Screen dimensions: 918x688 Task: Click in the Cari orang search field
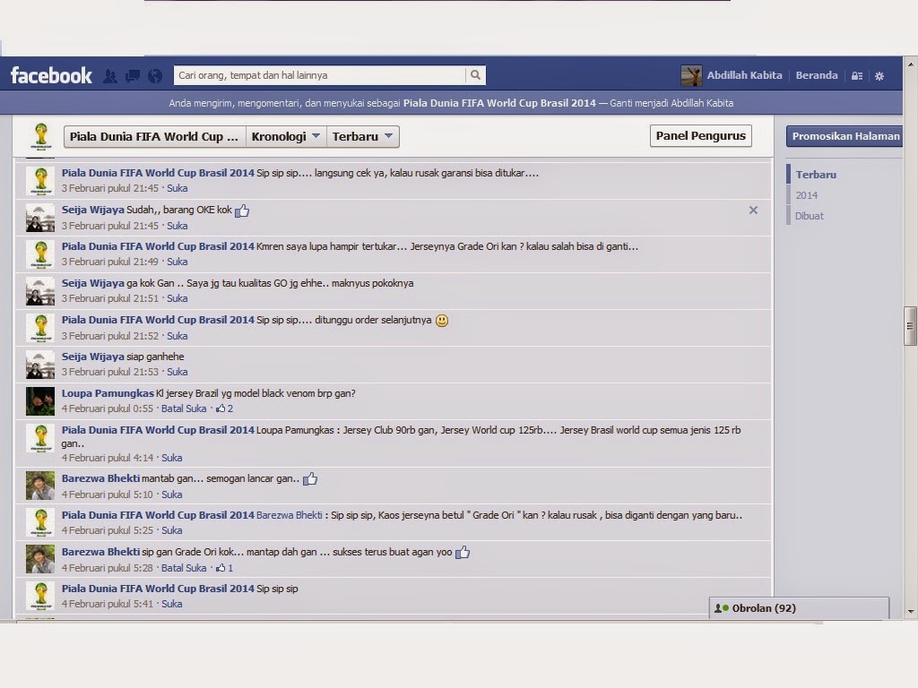[320, 75]
